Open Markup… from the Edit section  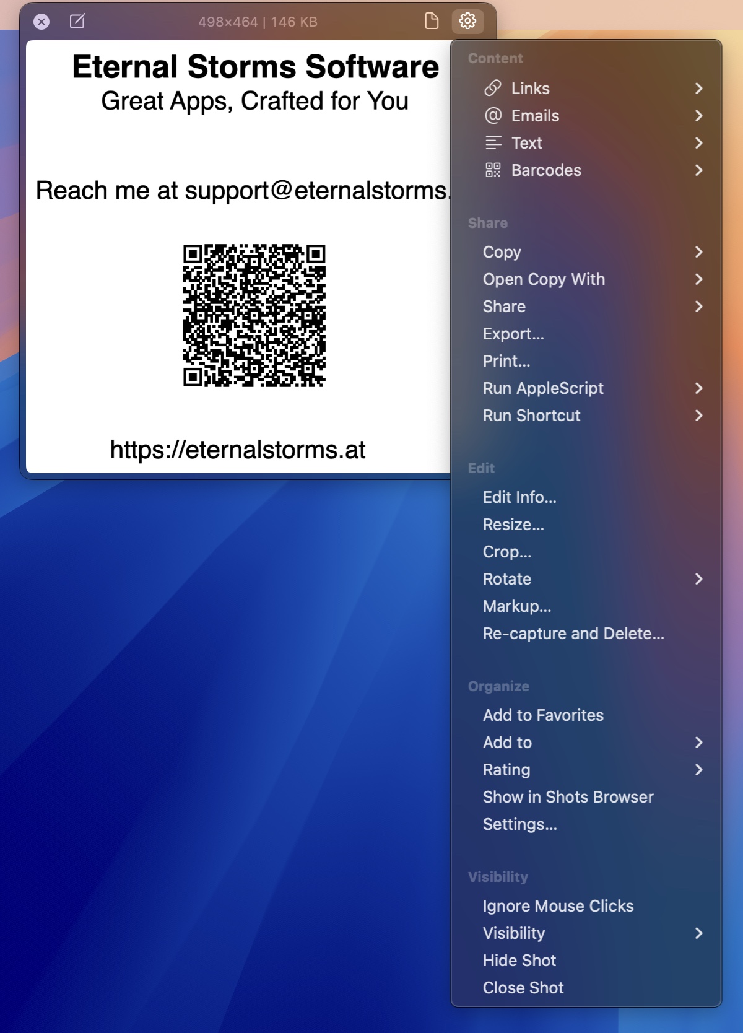pyautogui.click(x=586, y=606)
